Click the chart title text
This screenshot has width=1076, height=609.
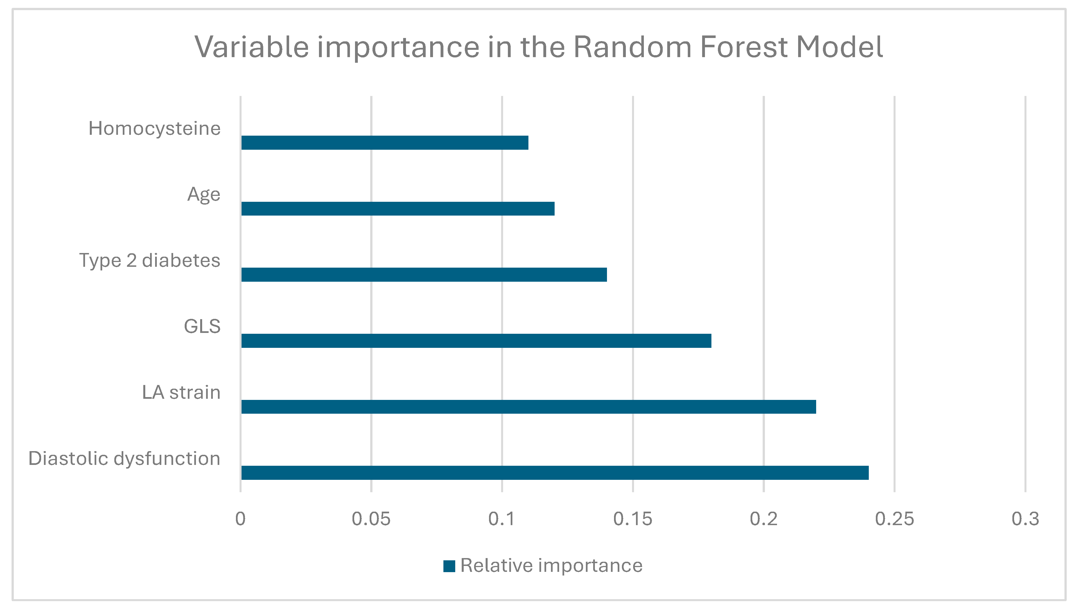coord(538,47)
